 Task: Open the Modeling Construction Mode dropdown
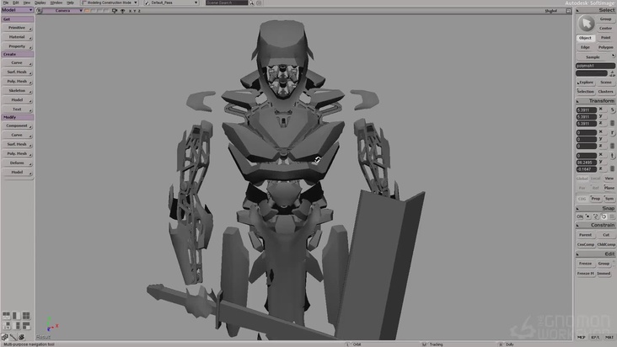click(x=110, y=3)
